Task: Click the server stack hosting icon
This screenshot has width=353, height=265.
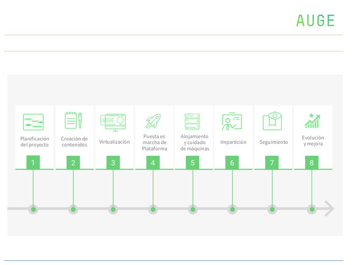Action: pyautogui.click(x=192, y=121)
